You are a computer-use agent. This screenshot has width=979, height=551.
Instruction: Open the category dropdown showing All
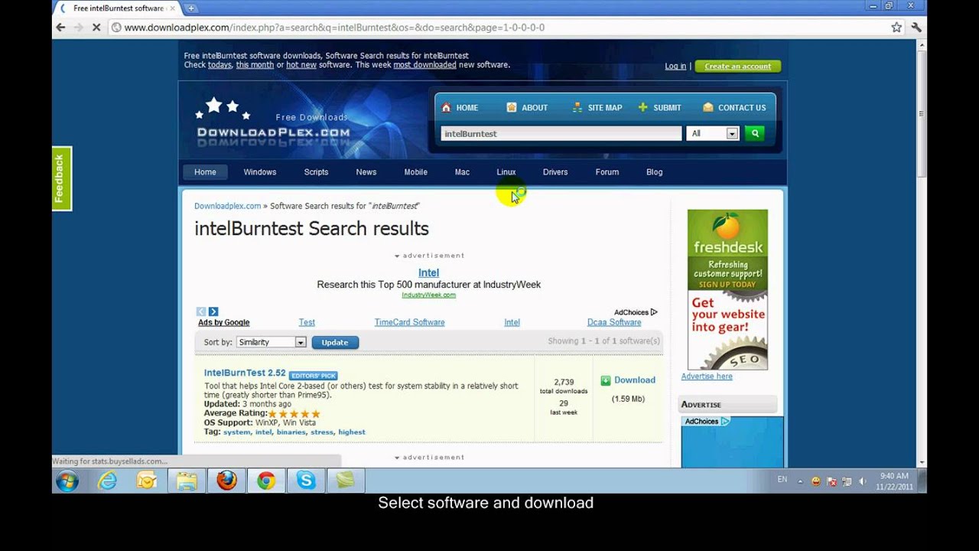714,133
